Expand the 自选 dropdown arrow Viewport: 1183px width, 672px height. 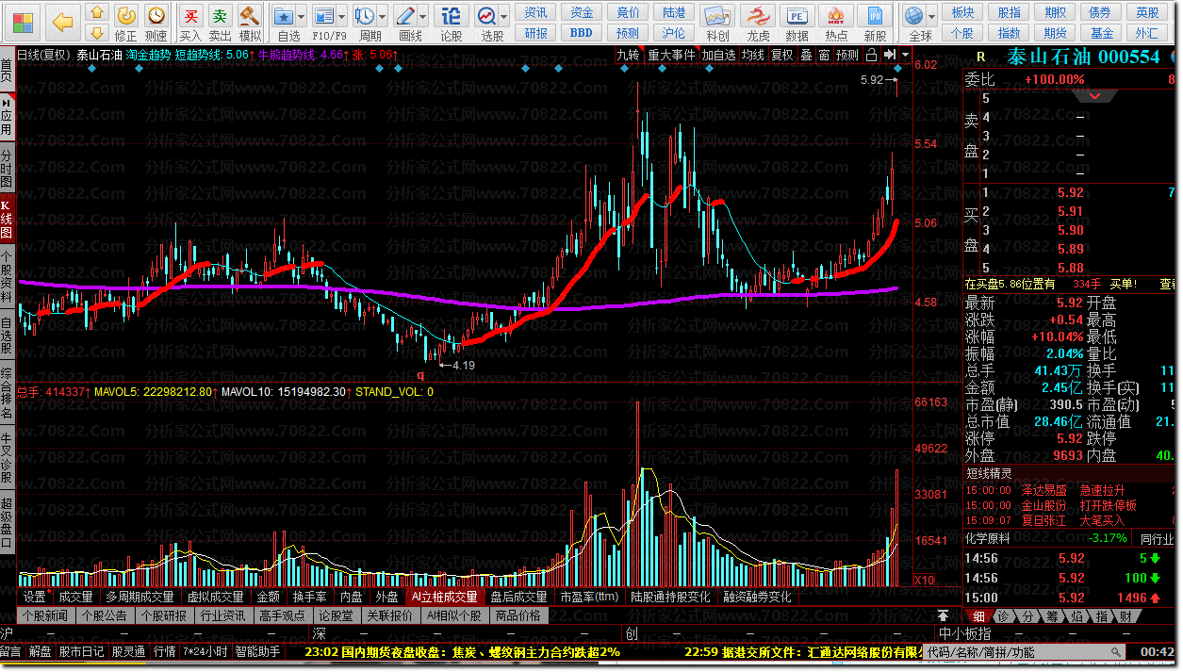(303, 17)
